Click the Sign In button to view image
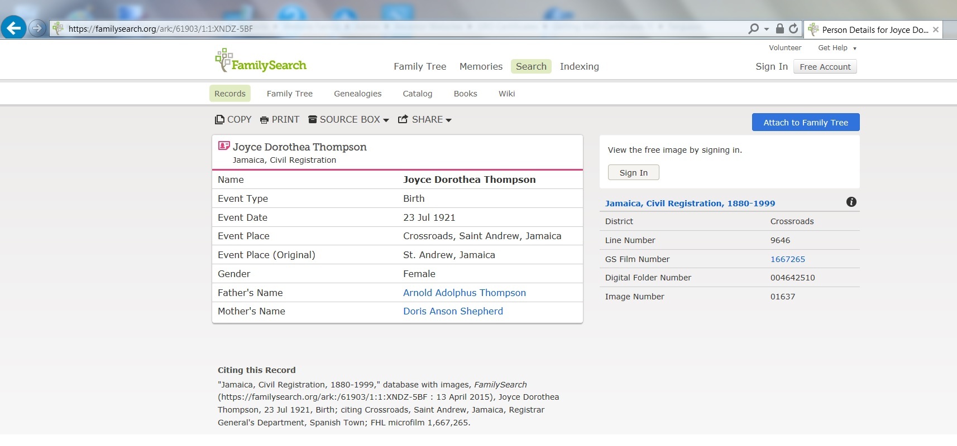 pos(633,173)
